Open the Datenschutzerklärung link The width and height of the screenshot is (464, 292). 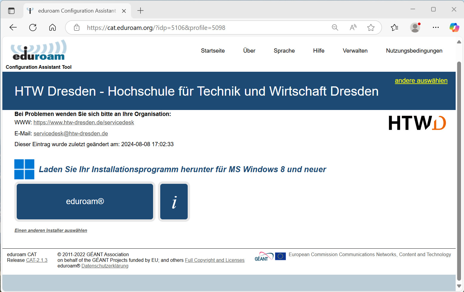[105, 266]
